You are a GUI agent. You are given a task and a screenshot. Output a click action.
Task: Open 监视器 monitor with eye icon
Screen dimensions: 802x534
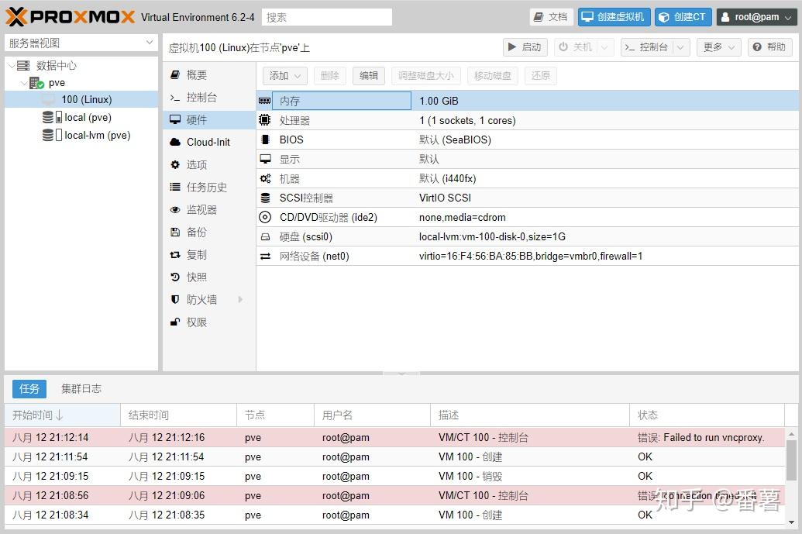[x=209, y=210]
